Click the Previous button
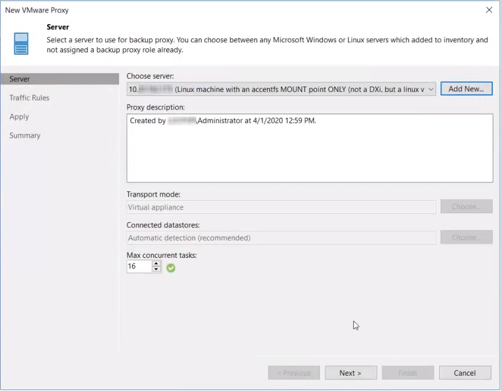The width and height of the screenshot is (501, 391). (294, 373)
